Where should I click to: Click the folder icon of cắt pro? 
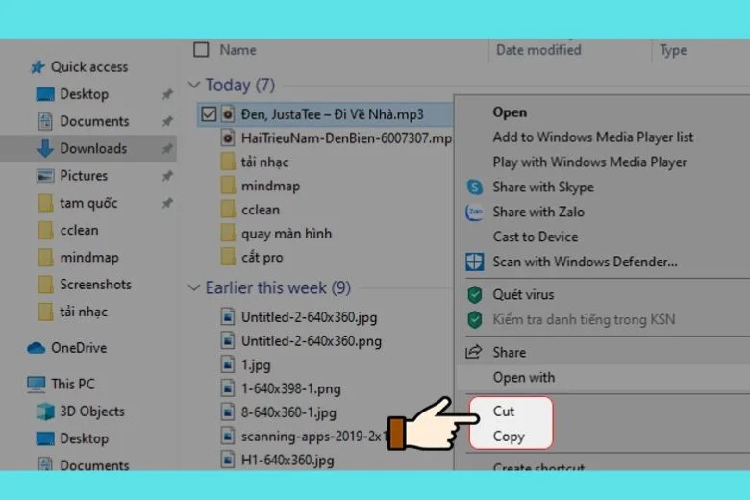228,258
